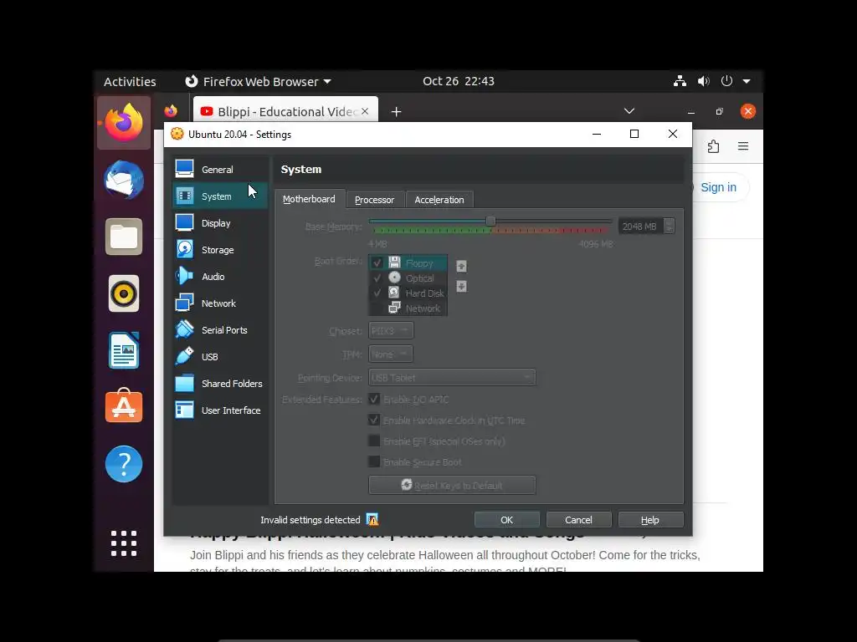
Task: Open Firefox Web Browser app menu
Action: coord(259,81)
